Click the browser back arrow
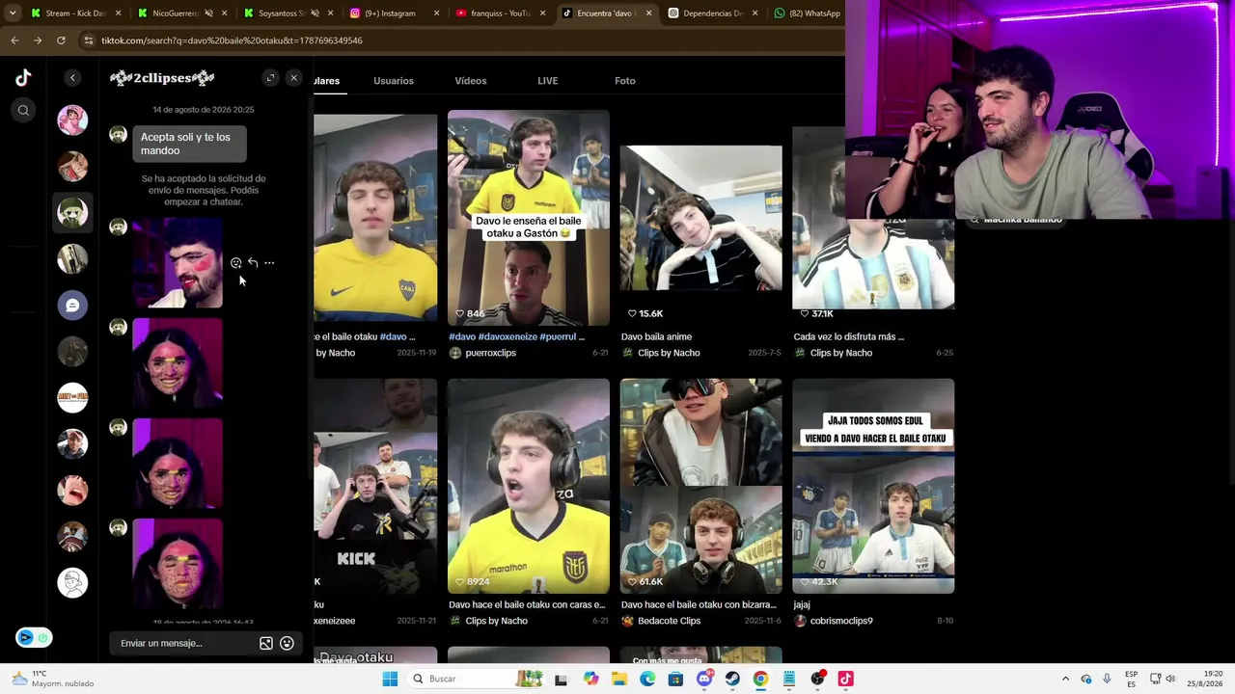 (x=14, y=40)
